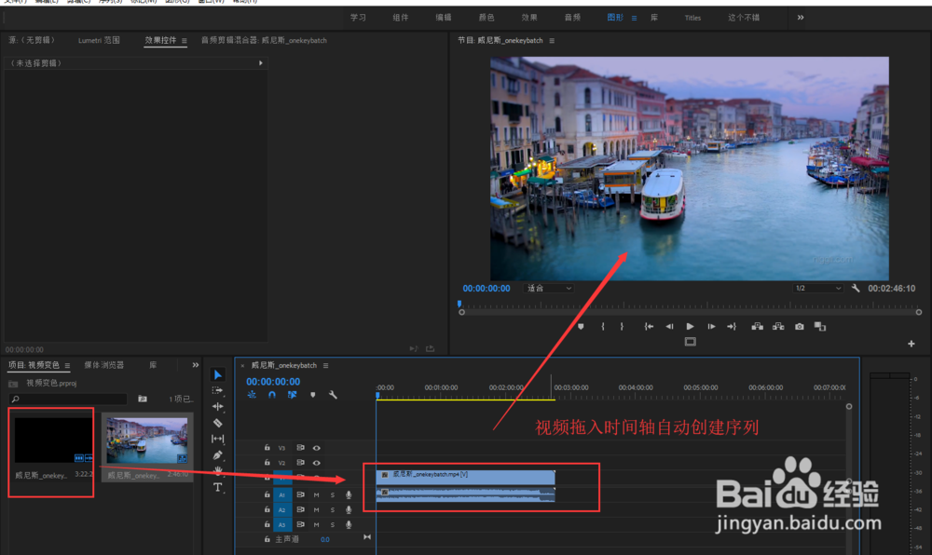The image size is (932, 555).
Task: Open 1/2 playback resolution dropdown
Action: pyautogui.click(x=818, y=289)
